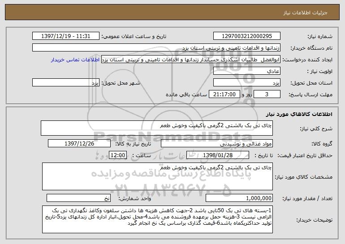Select the public announcement date field 1397/12/19 - 11:31

[66, 36]
